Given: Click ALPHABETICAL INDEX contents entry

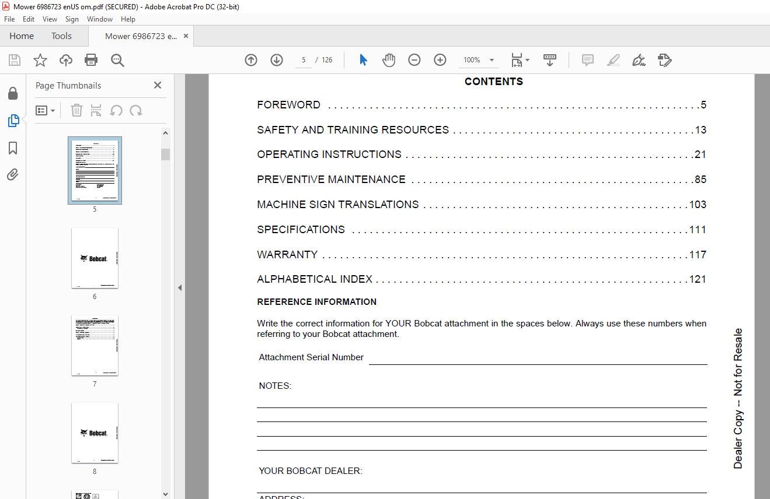Looking at the screenshot, I should click(x=482, y=279).
